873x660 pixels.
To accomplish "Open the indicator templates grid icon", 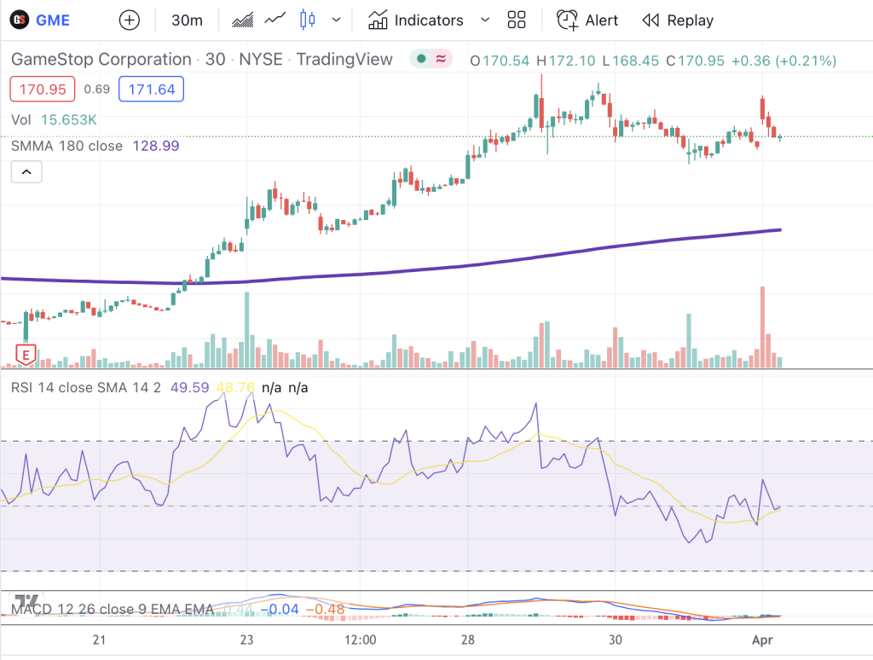I will pos(516,20).
